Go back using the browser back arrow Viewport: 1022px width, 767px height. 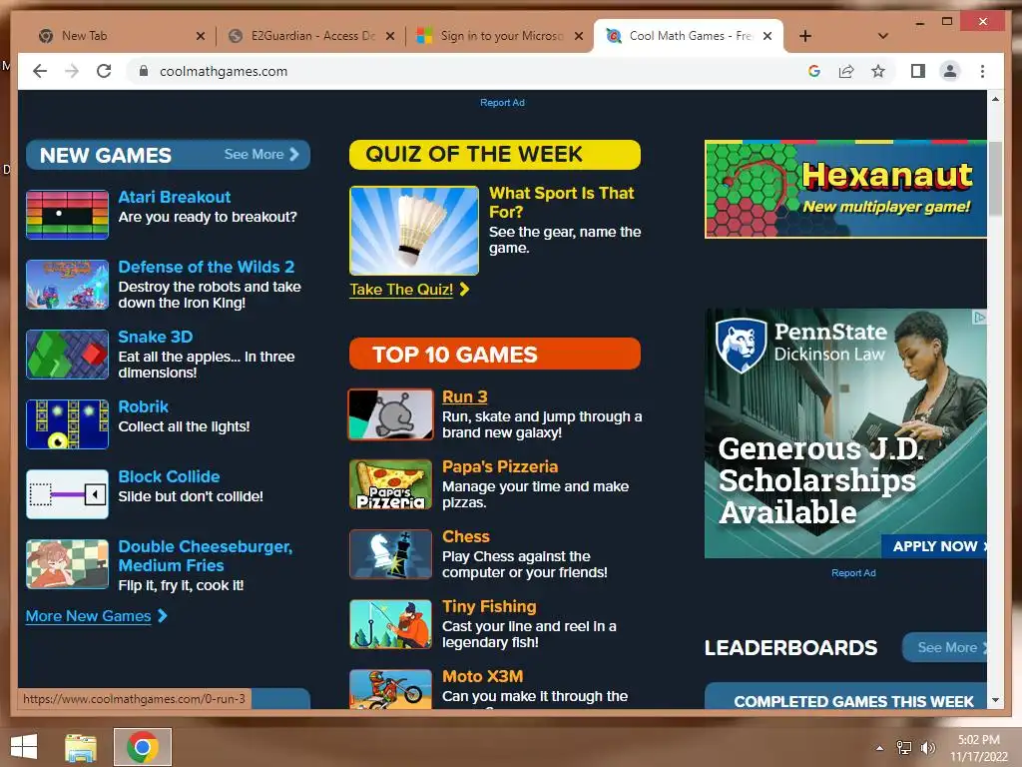click(40, 71)
